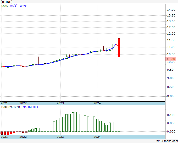Click the 10.99 moving average value
Image resolution: width=178 pixels, height=143 pixels.
tap(23, 6)
